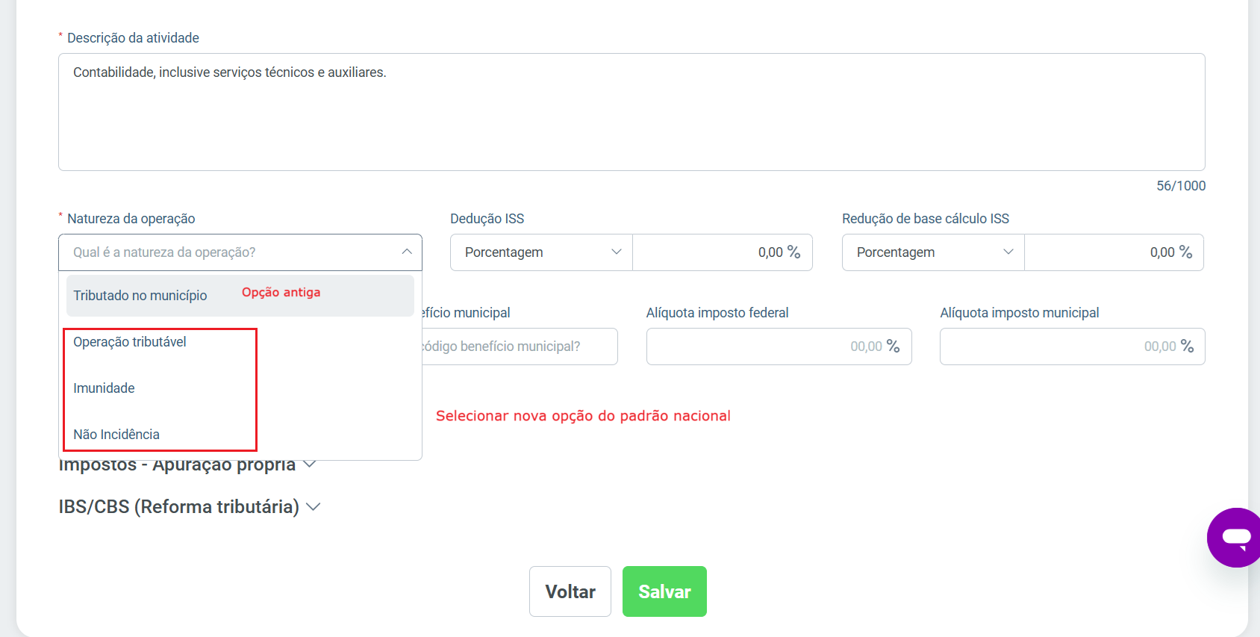Click the Redução de base cálculo ISS value field

(1114, 252)
